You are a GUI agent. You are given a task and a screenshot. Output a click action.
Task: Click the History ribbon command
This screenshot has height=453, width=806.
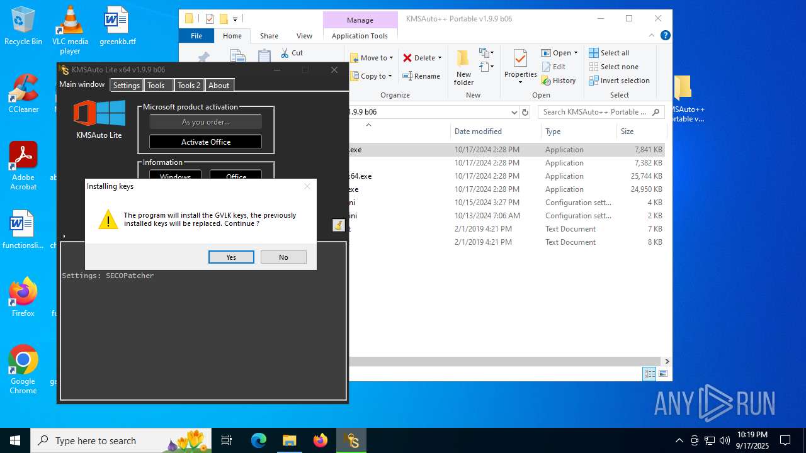pyautogui.click(x=558, y=81)
